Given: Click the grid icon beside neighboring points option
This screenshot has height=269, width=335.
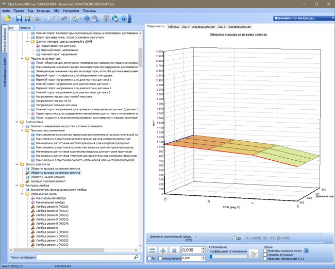Looking at the screenshot, I should coord(306,250).
